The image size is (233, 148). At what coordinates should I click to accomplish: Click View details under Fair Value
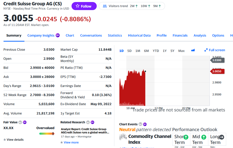pyautogui.click(x=15, y=139)
